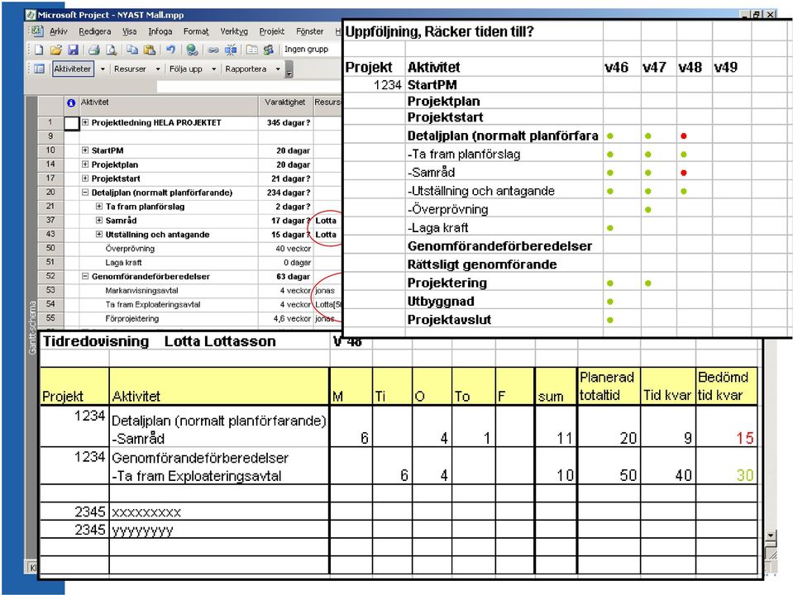
Task: Click the Project document icon beside Arkiv
Action: [37, 31]
